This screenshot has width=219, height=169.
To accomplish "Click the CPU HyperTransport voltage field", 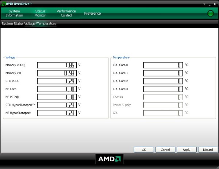I will tap(57, 105).
